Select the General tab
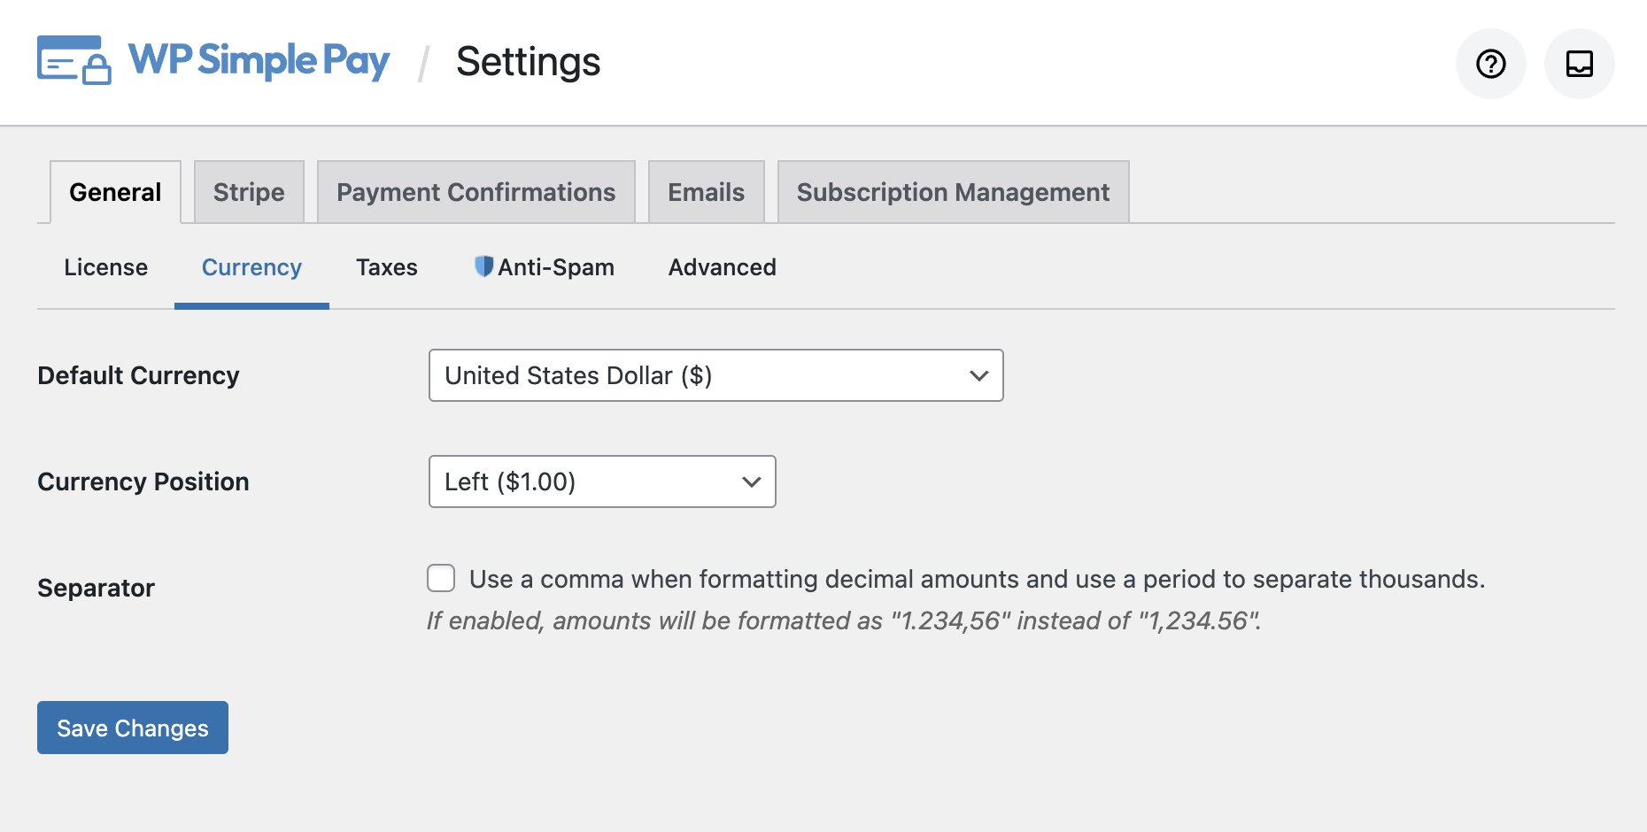This screenshot has width=1647, height=832. [115, 191]
